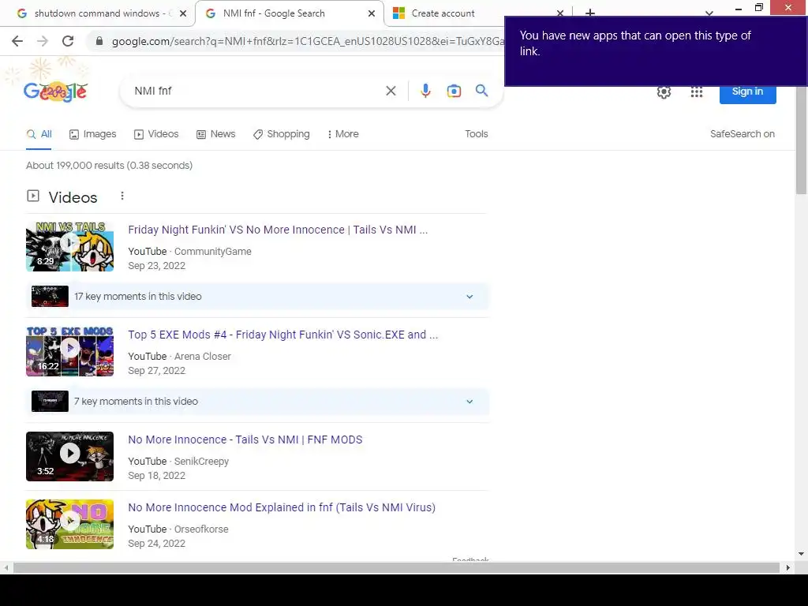Go back using the browser back arrow
This screenshot has width=808, height=606.
click(x=17, y=41)
